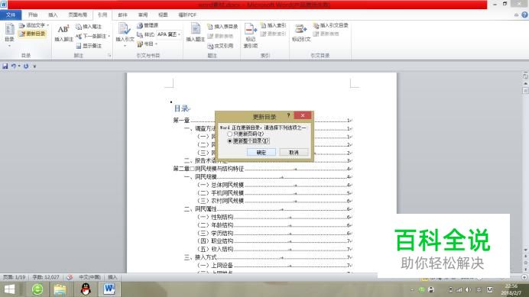This screenshot has height=297, width=529.
Task: Open the 文件 file tab
Action: pos(11,15)
